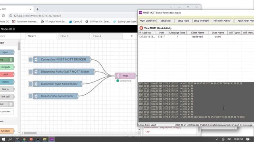Select the node-red client name cell
Screen dimensions: 254x142
(x=198, y=37)
